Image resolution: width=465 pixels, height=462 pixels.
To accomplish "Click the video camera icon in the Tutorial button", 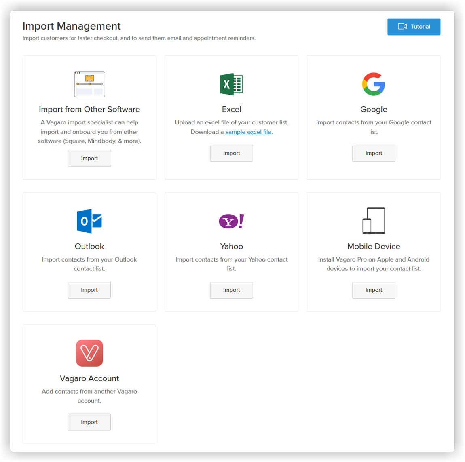I will click(x=402, y=26).
